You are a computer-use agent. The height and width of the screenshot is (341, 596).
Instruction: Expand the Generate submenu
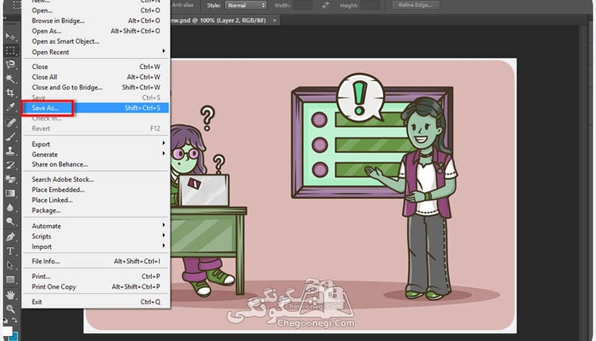[95, 155]
